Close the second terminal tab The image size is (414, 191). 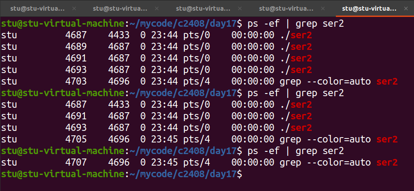point(157,8)
